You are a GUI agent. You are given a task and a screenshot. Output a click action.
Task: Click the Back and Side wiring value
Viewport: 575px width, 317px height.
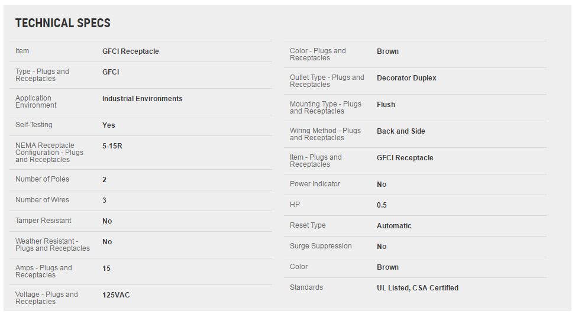coord(400,131)
